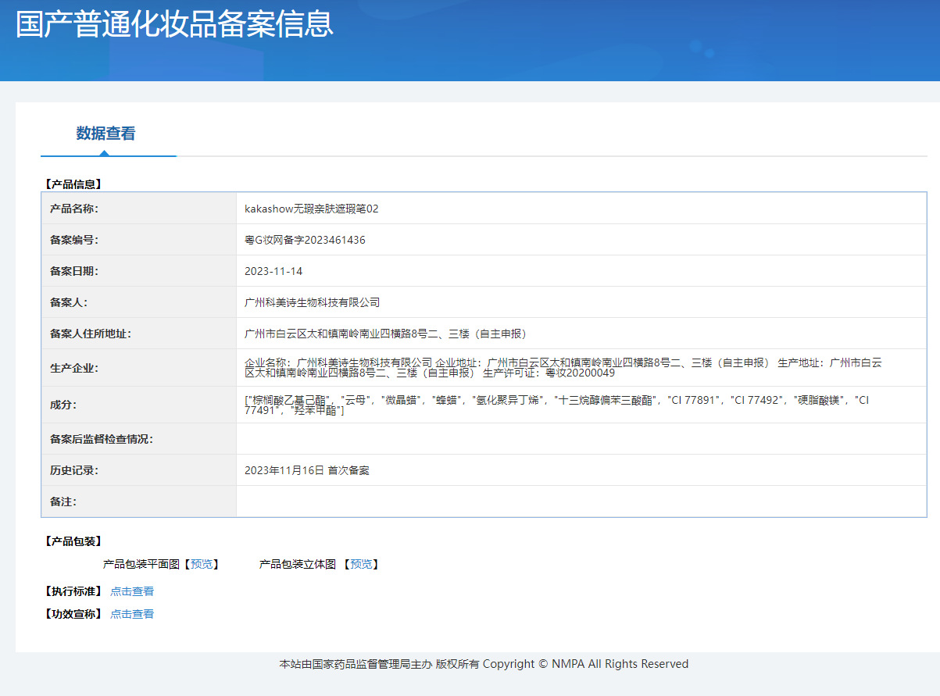
Task: Click the ingredient list in 成分 row
Action: tap(556, 405)
